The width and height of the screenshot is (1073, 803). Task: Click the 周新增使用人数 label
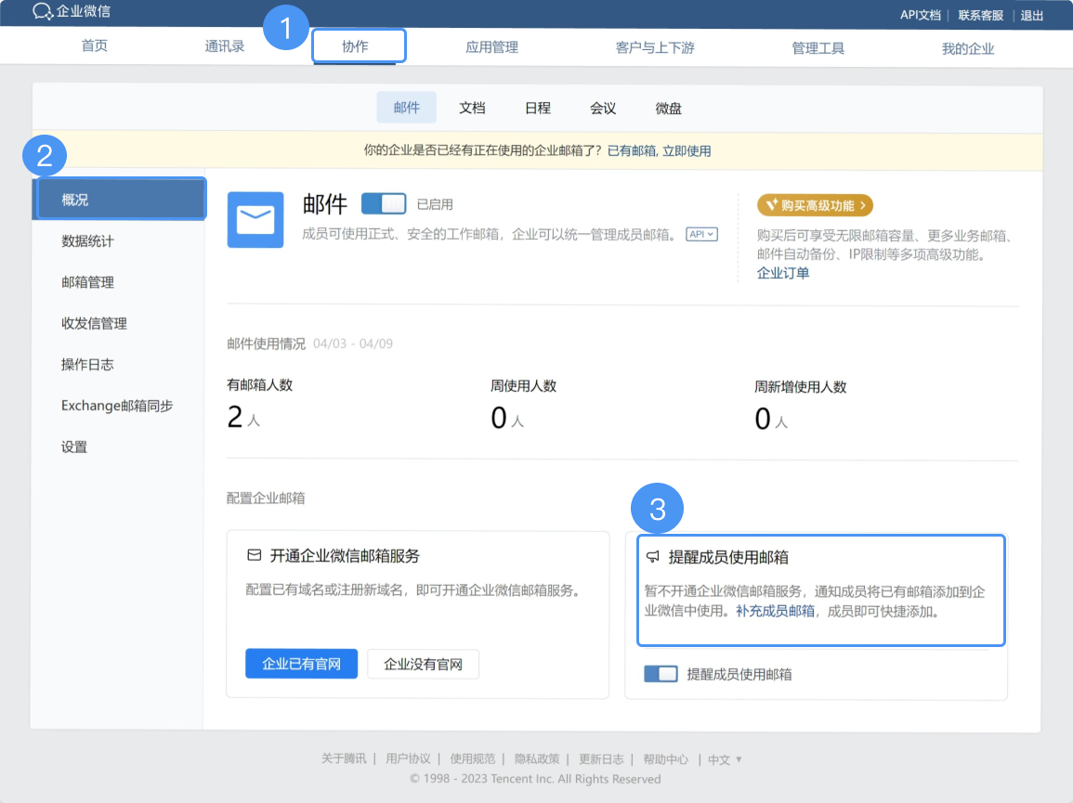(x=801, y=386)
